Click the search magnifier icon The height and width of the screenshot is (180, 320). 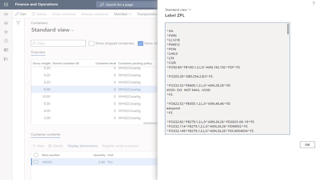click(102, 4)
